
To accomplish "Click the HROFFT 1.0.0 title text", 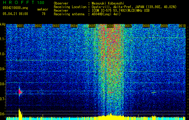I will [x=23, y=2].
